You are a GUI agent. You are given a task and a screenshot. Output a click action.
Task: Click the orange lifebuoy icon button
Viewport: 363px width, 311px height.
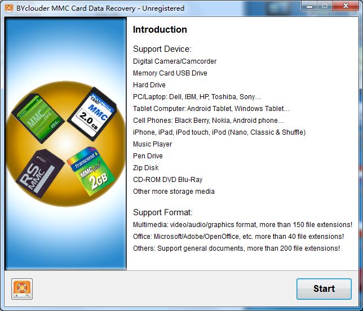pyautogui.click(x=22, y=289)
